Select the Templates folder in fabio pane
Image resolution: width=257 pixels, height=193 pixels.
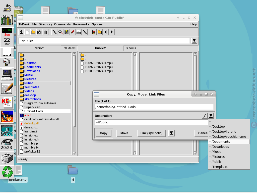coord(32,87)
